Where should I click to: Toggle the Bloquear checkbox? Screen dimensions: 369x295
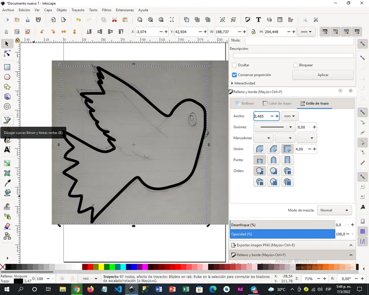pos(296,65)
